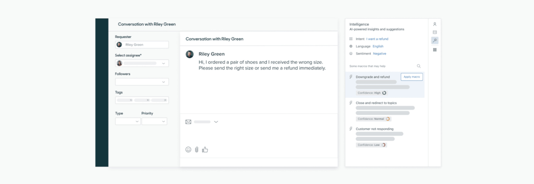This screenshot has height=184, width=534.
Task: Expand the Select assignee dropdown
Action: [142, 63]
